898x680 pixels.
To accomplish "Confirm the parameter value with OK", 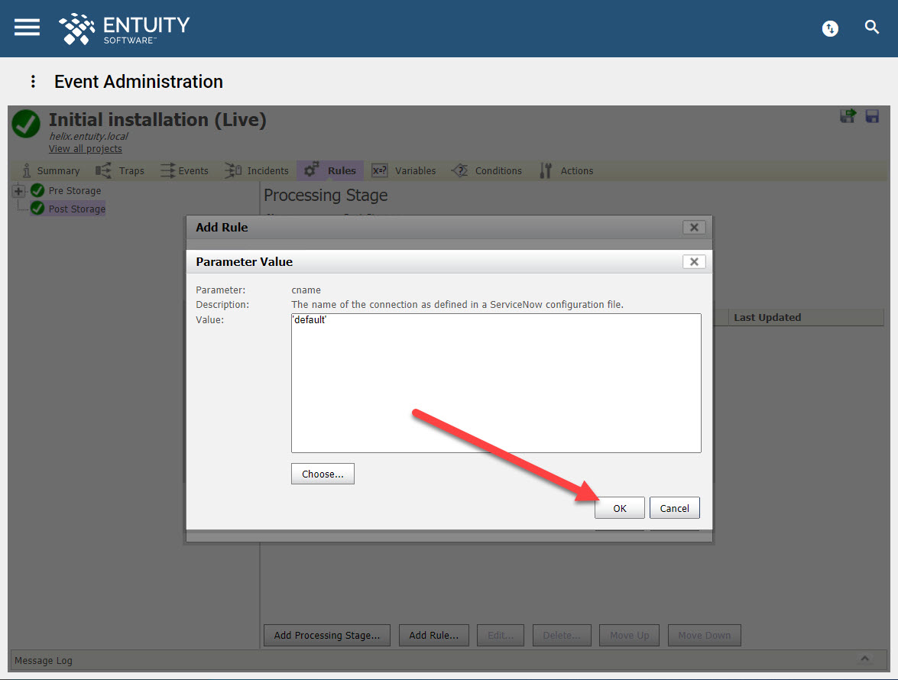I will click(x=619, y=507).
